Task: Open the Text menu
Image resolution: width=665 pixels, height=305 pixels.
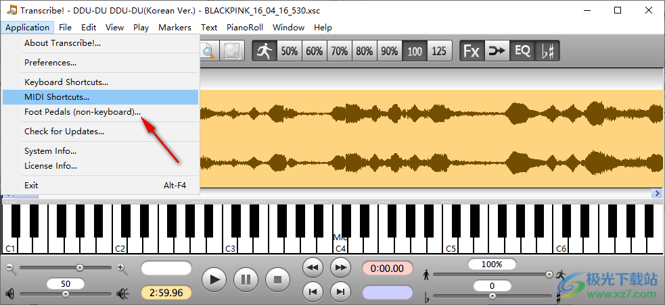Action: 209,28
